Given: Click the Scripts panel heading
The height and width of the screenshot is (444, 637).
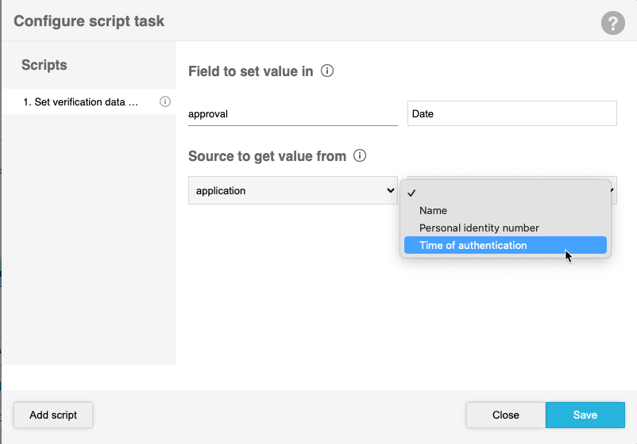Looking at the screenshot, I should 44,66.
